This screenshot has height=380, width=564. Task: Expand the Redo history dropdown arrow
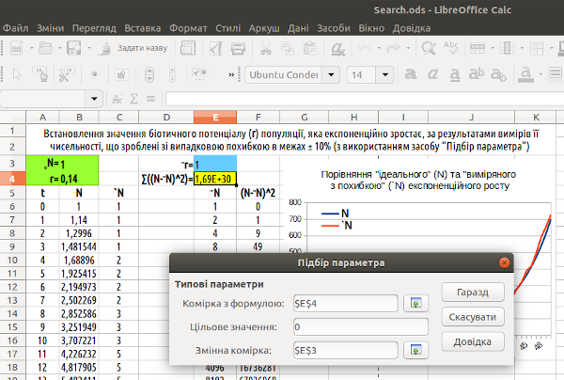[x=408, y=48]
